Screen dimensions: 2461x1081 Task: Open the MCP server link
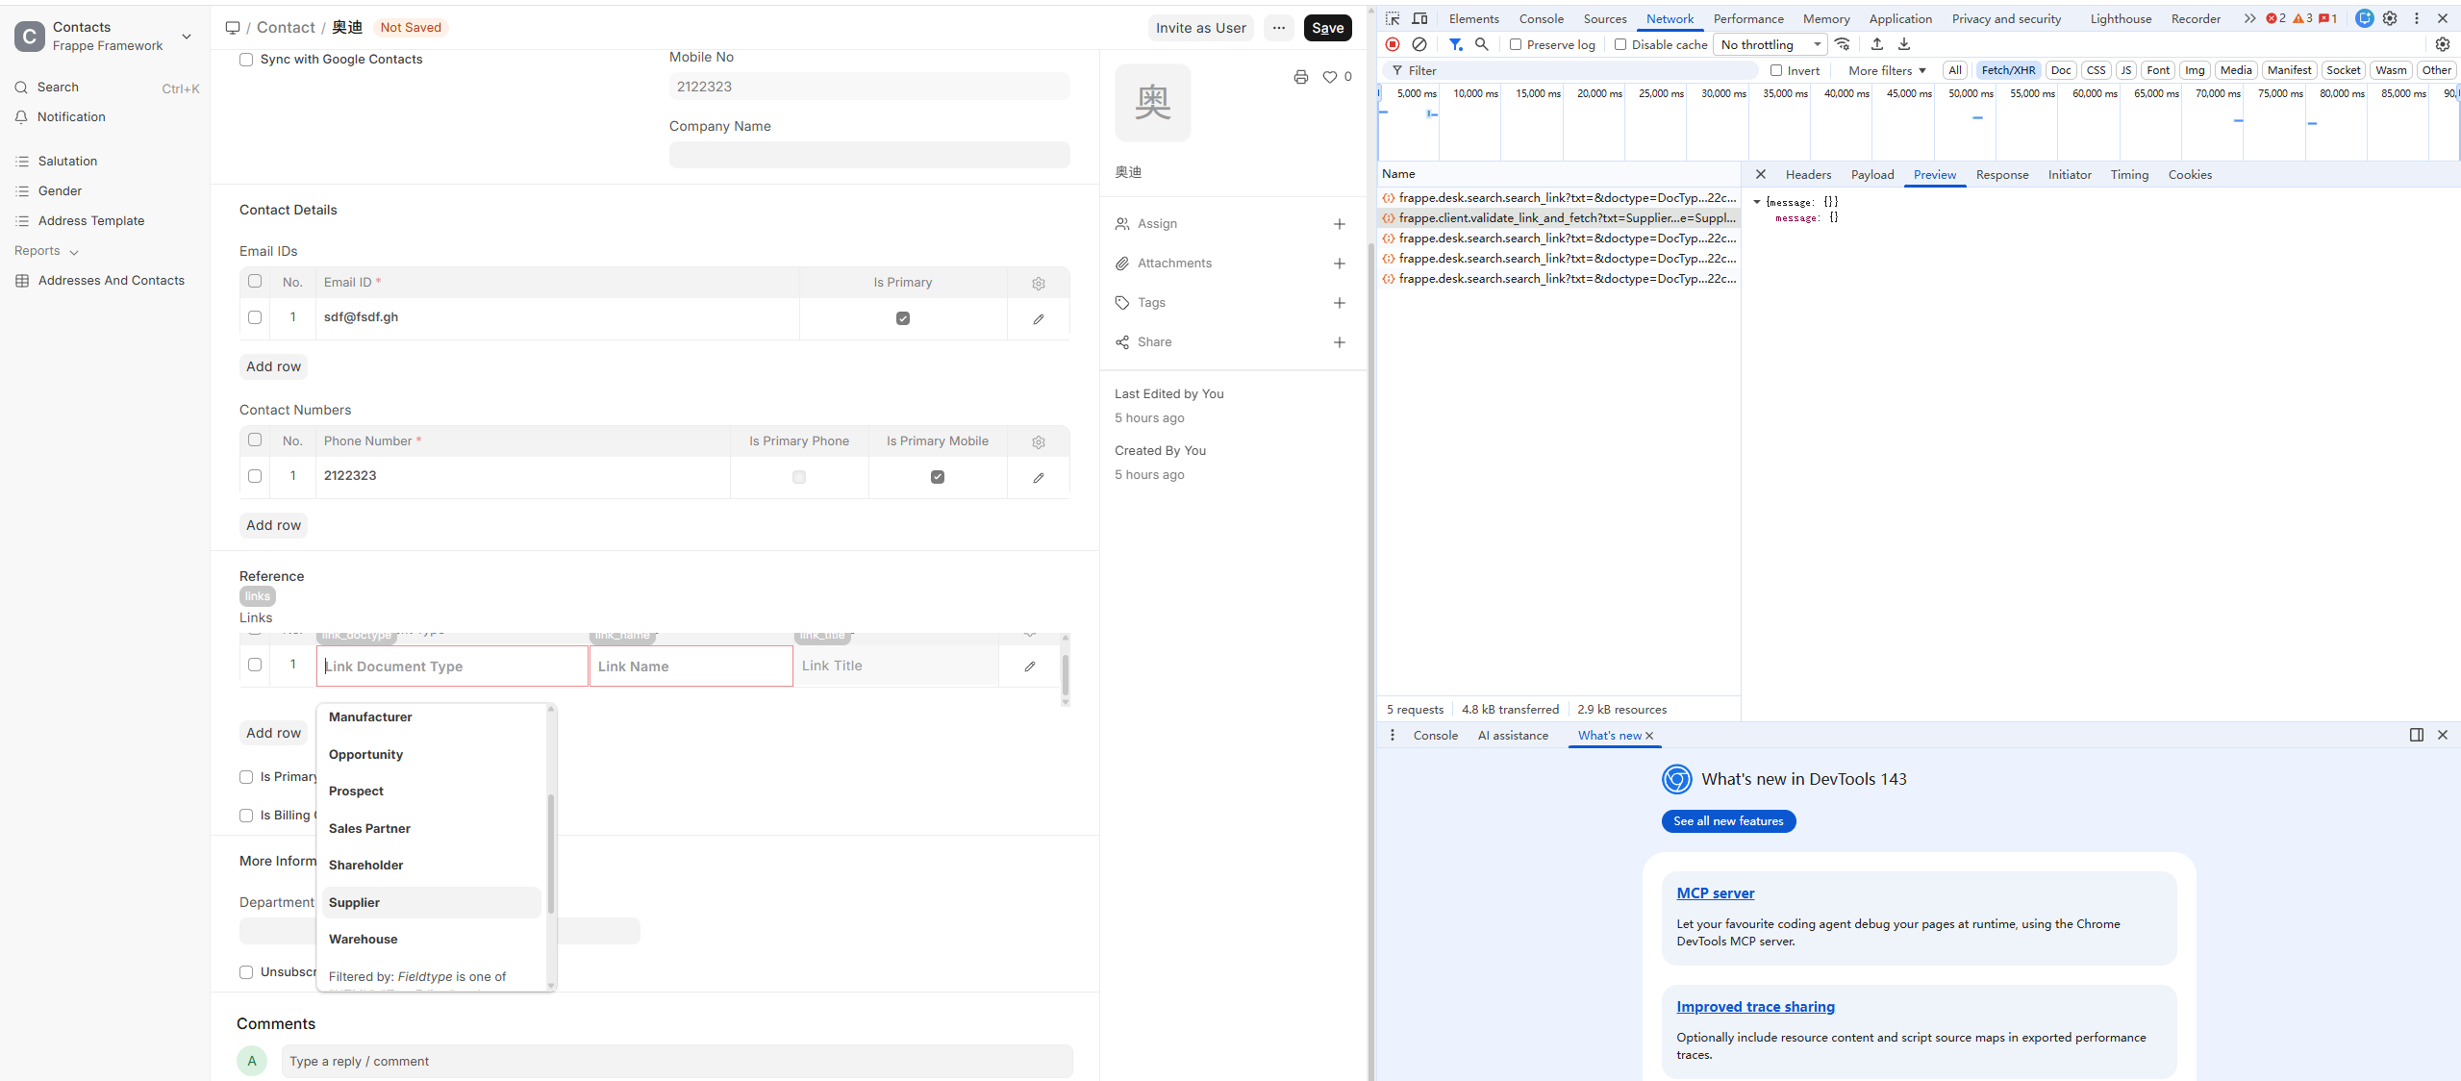[1715, 893]
